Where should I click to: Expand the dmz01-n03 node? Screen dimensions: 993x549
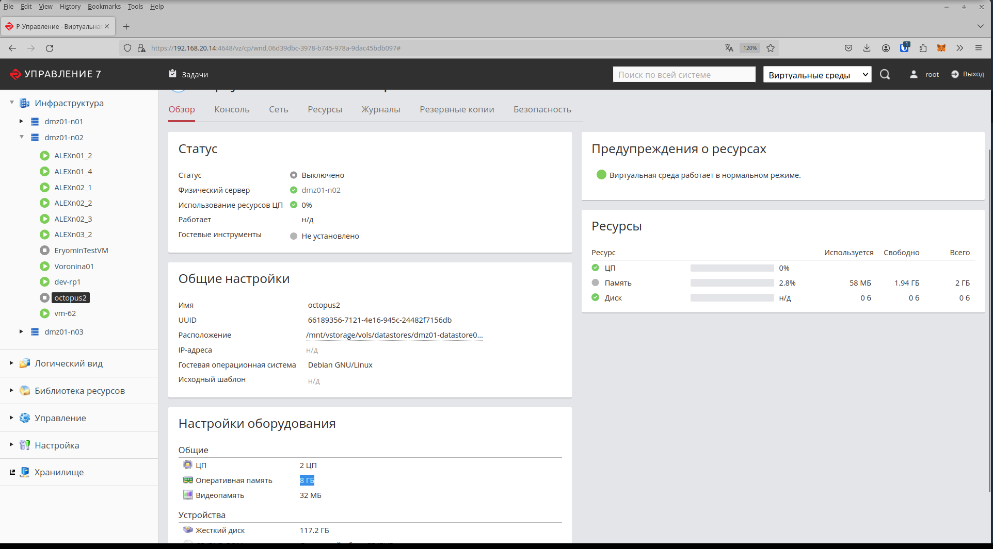pos(21,331)
